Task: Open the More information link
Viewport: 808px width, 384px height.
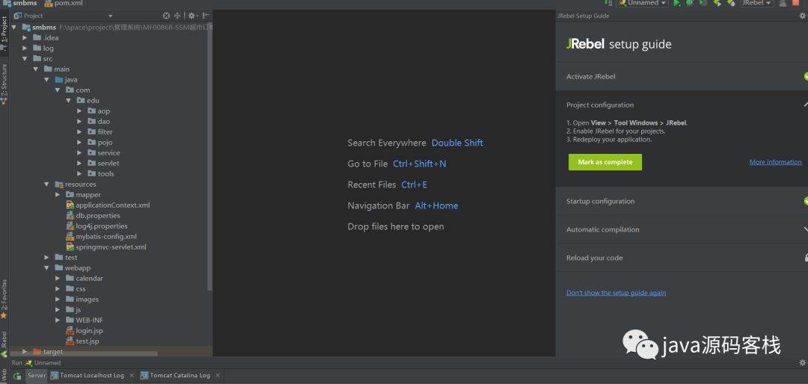Action: tap(776, 162)
